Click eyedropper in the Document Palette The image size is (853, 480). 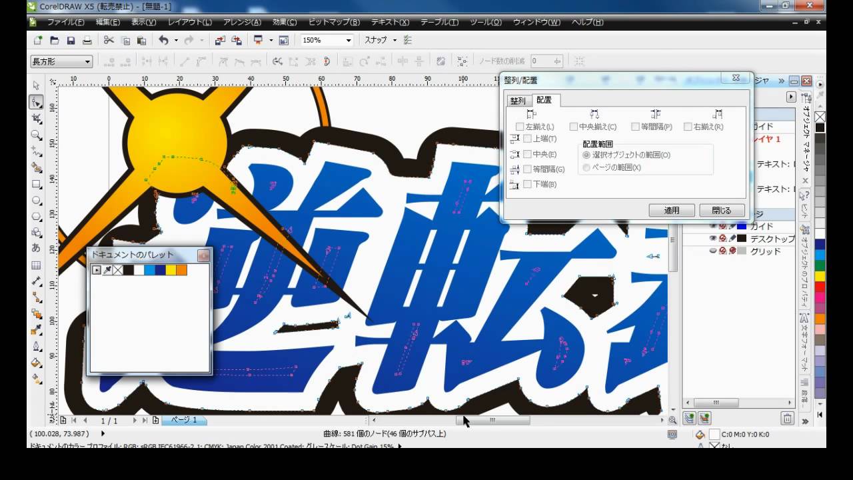coord(107,270)
